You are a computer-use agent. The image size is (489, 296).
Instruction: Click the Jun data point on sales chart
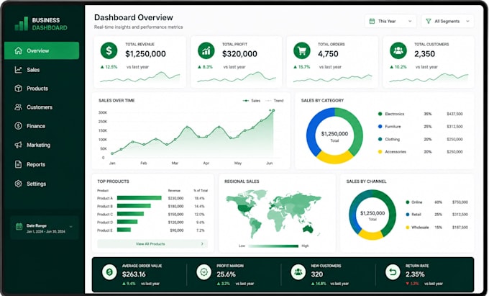click(273, 110)
